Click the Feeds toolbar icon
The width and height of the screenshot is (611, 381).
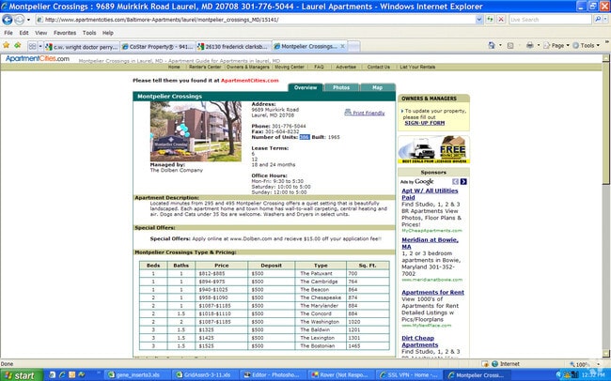pyautogui.click(x=510, y=46)
